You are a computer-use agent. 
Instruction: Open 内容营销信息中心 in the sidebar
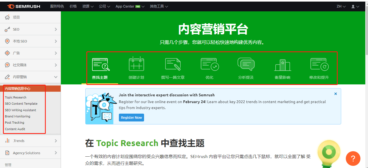coord(30,89)
